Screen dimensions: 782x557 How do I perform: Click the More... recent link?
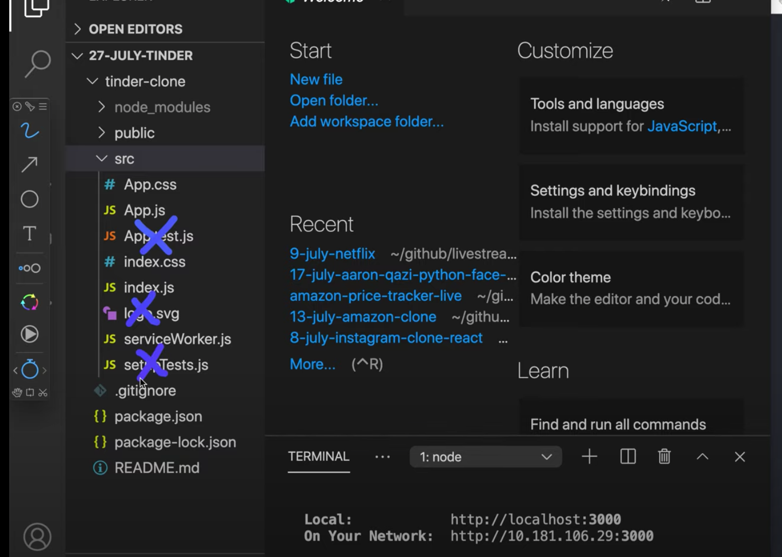point(312,364)
